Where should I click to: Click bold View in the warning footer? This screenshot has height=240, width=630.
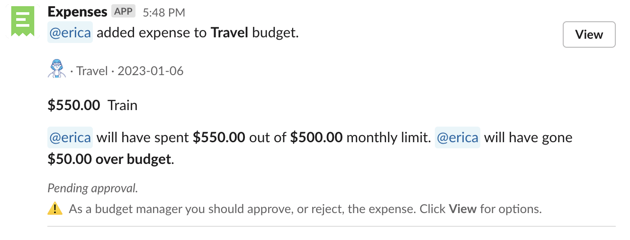(x=462, y=209)
